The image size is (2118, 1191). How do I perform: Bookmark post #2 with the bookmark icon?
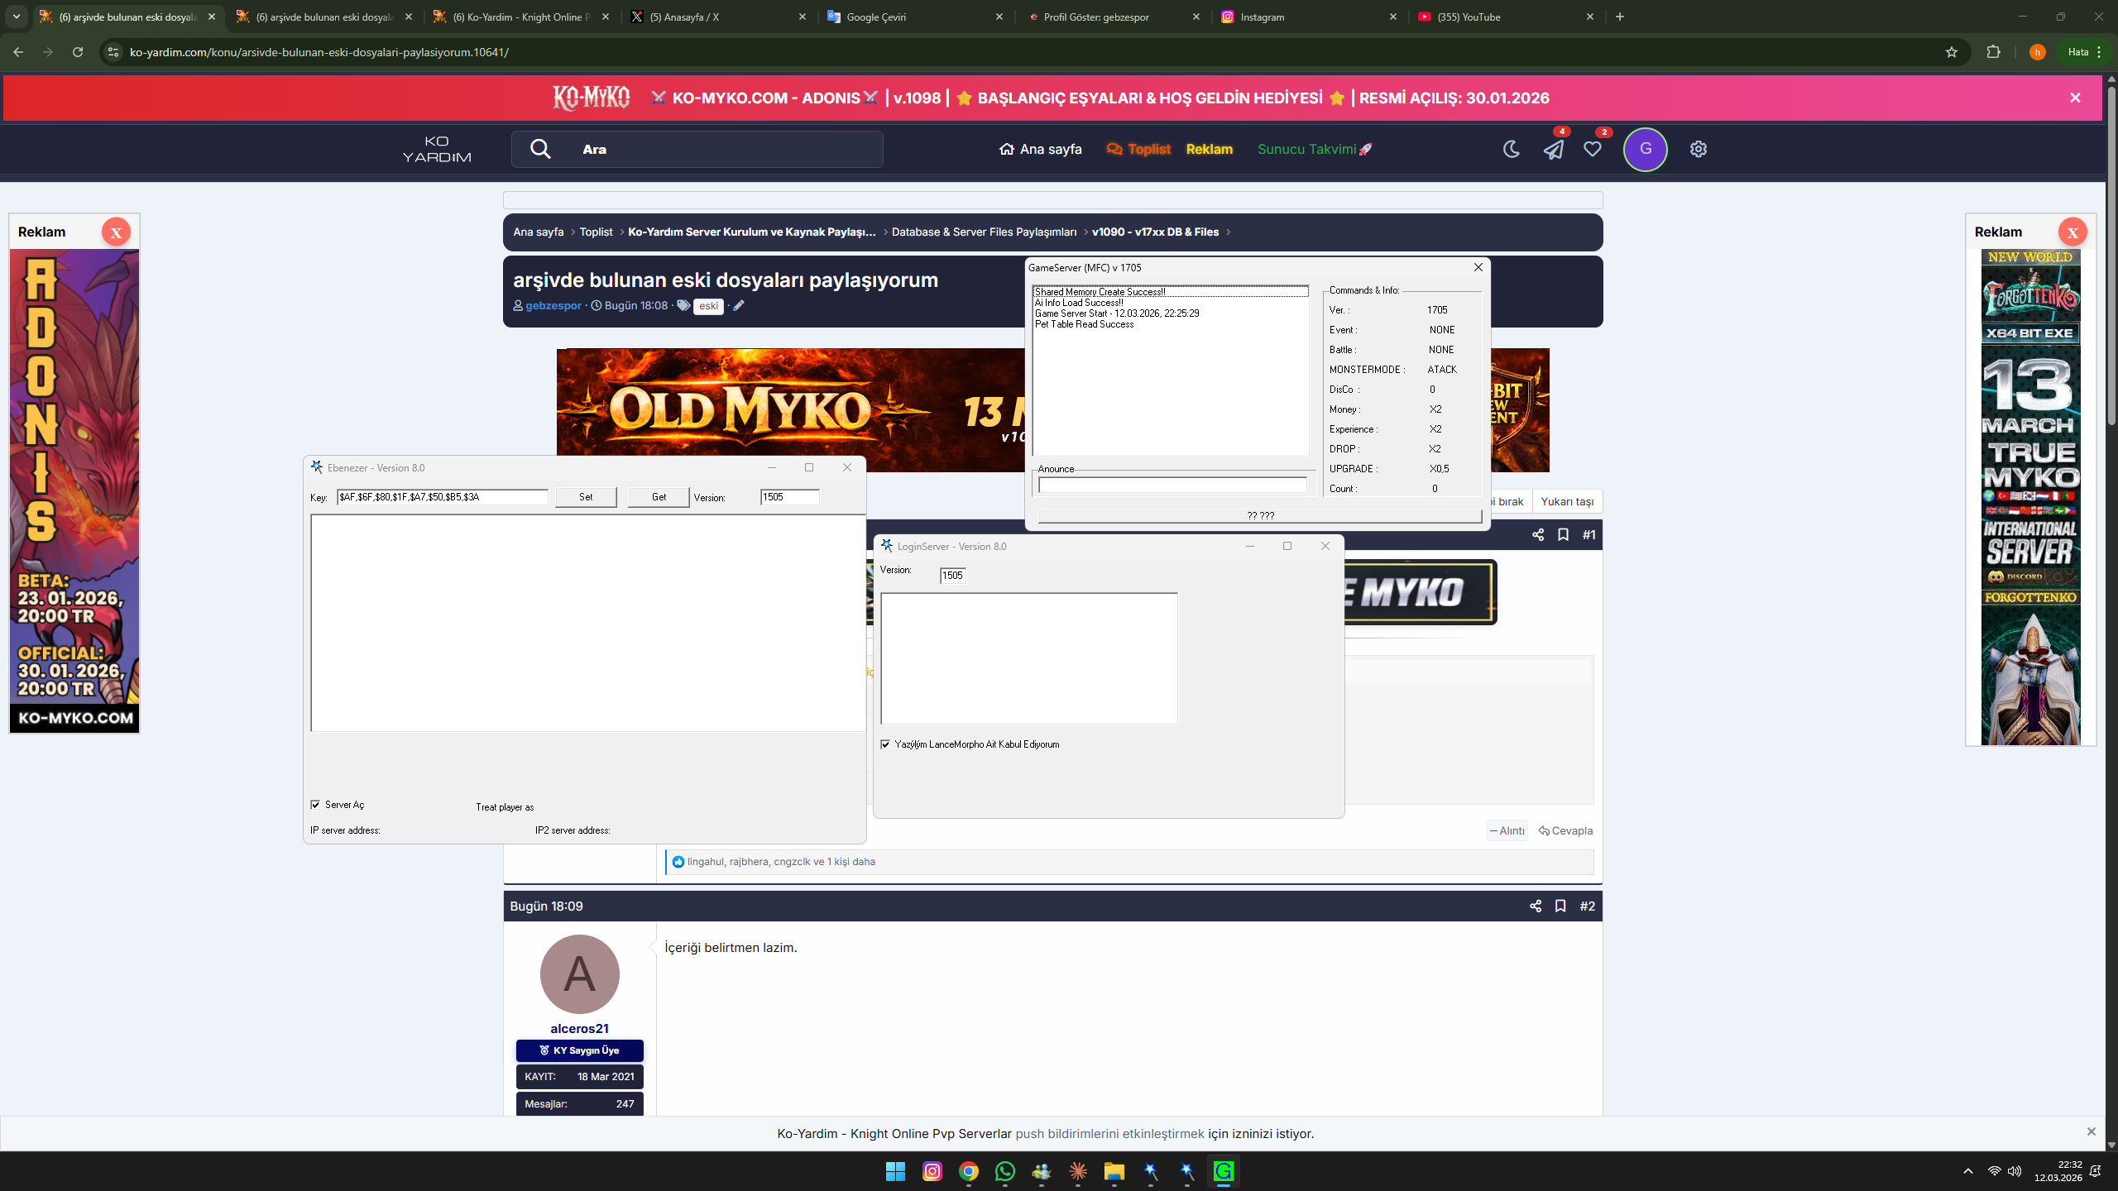click(x=1560, y=906)
